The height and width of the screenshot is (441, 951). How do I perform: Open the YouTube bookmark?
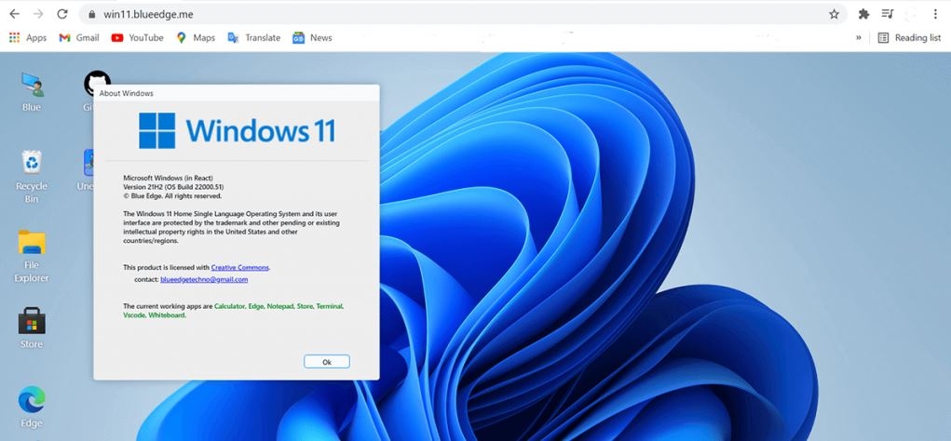(137, 37)
